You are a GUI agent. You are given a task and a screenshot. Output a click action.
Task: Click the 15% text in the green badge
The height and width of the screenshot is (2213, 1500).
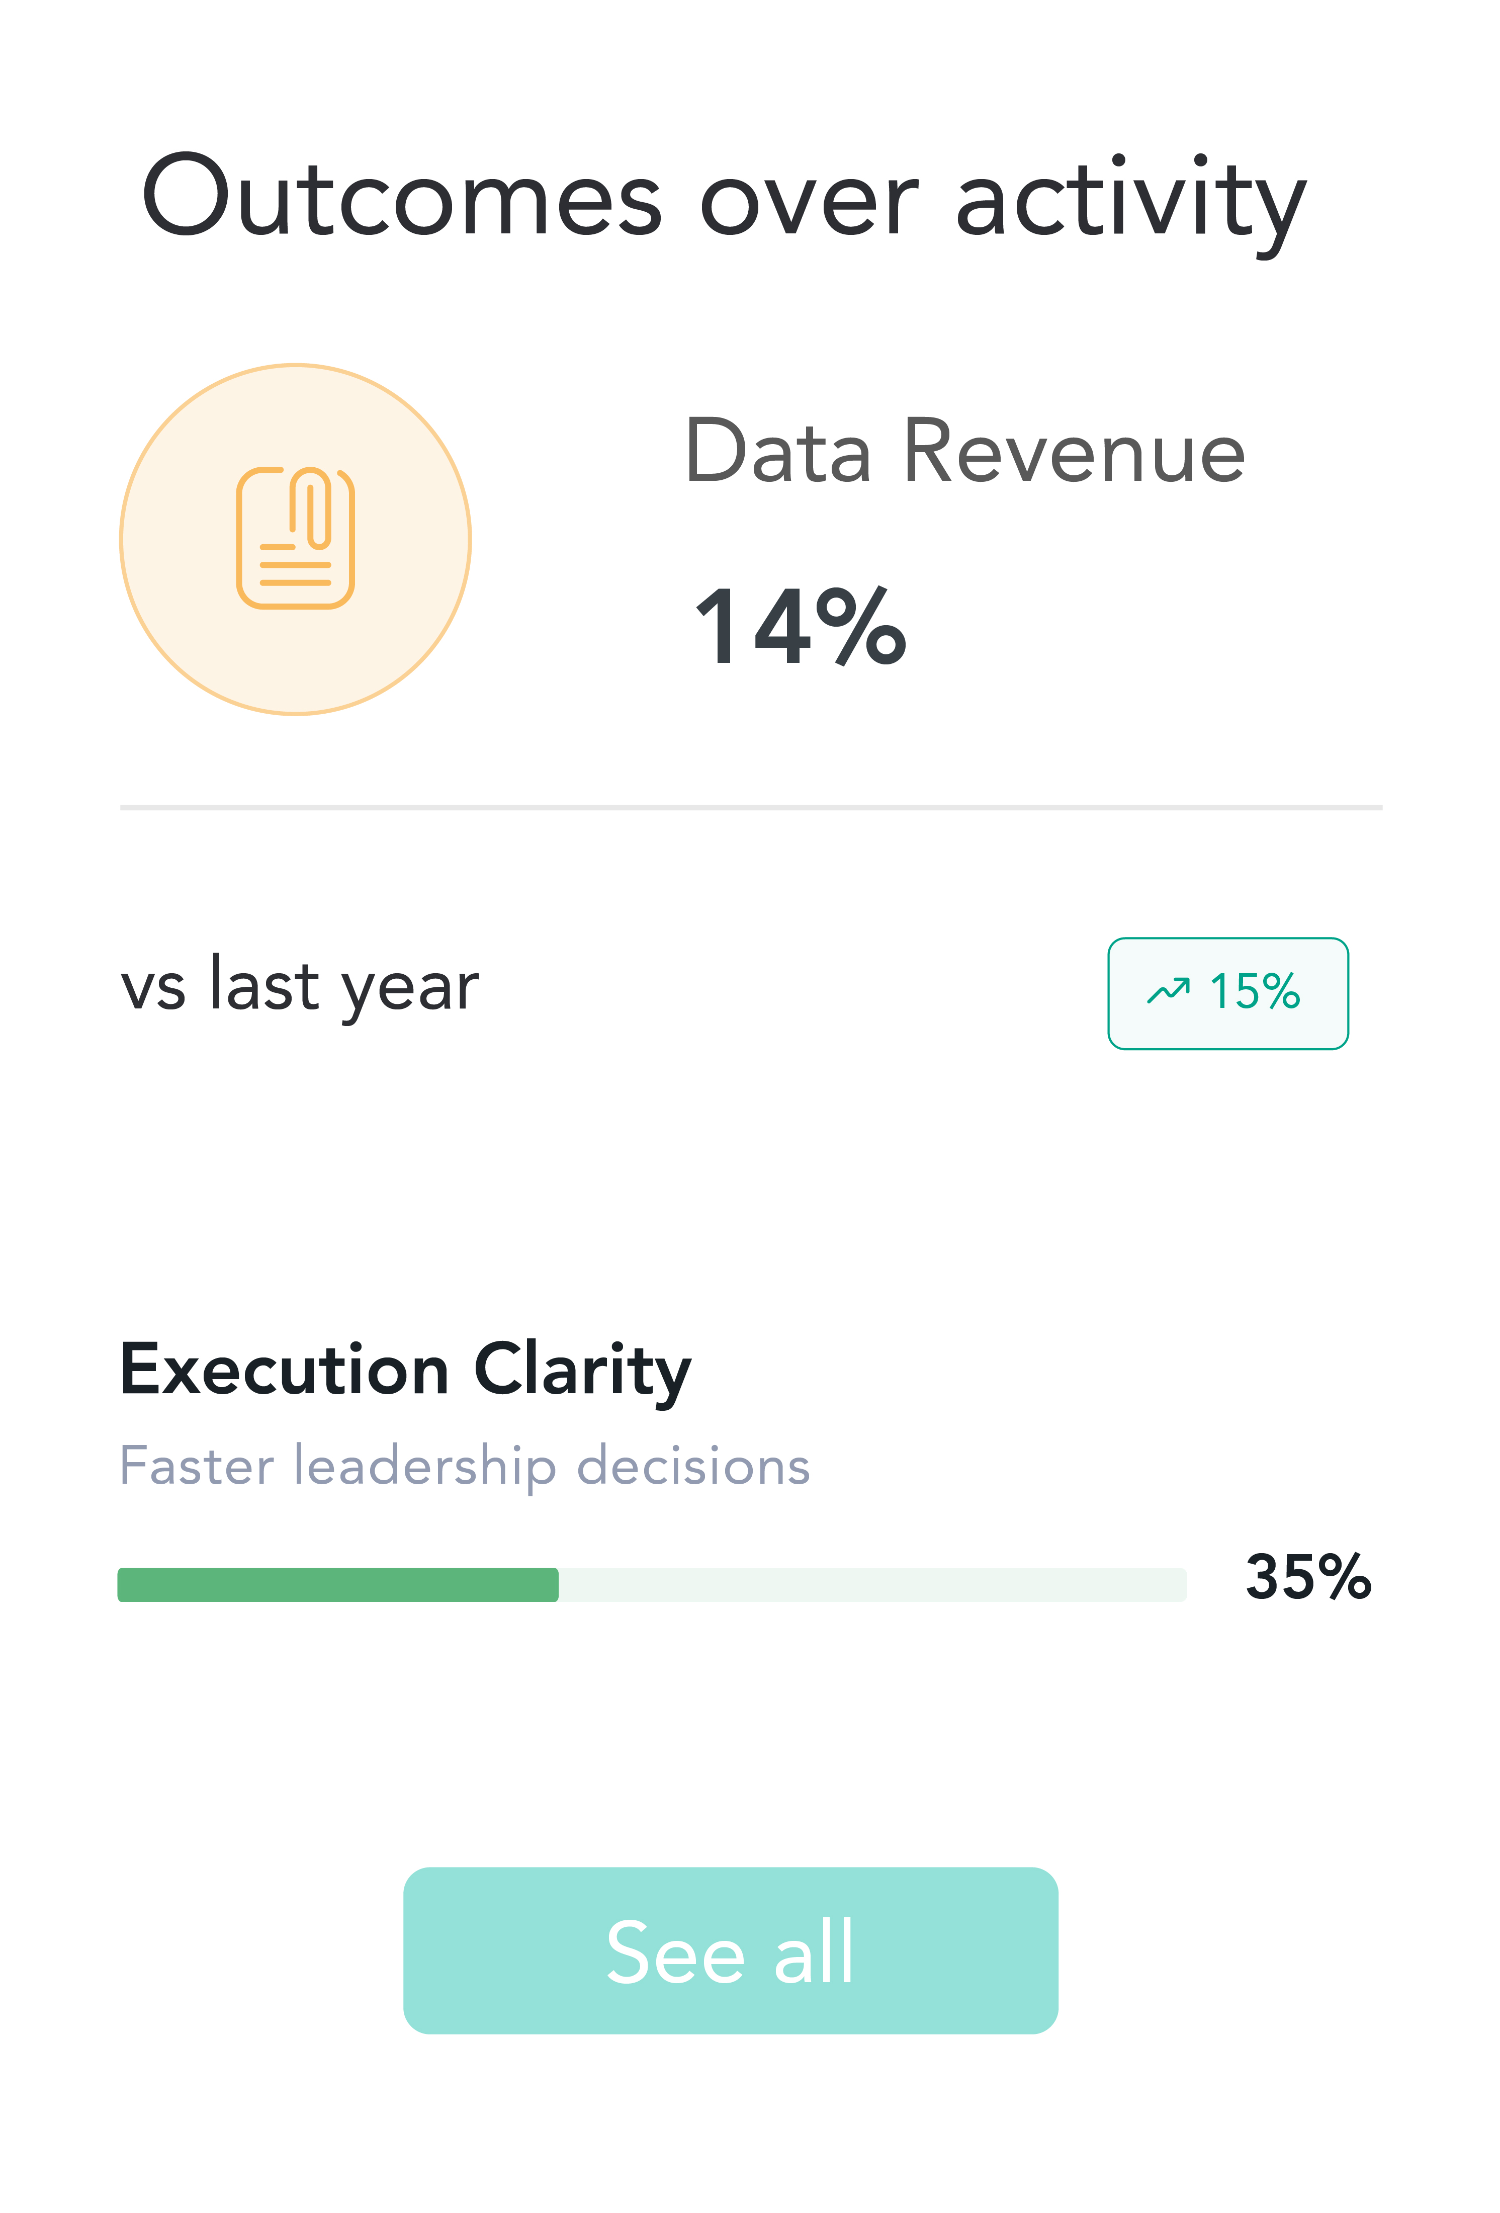click(x=1254, y=991)
